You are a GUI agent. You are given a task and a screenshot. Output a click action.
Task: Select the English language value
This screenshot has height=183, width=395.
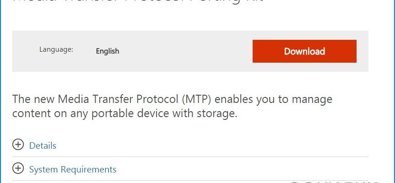pos(108,51)
